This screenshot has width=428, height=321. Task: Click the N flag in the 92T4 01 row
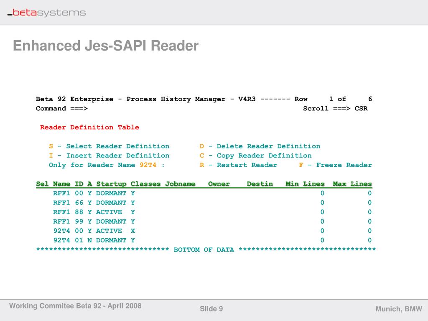tap(89, 240)
